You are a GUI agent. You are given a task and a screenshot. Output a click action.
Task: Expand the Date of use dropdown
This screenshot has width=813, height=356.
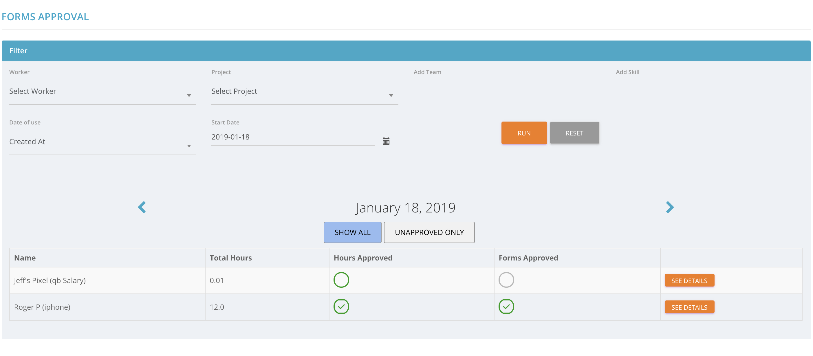102,142
